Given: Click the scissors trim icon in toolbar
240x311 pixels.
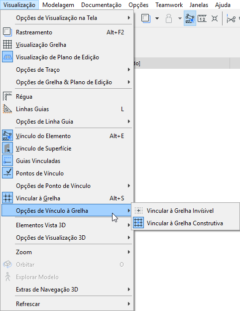Looking at the screenshot, I should 231,19.
